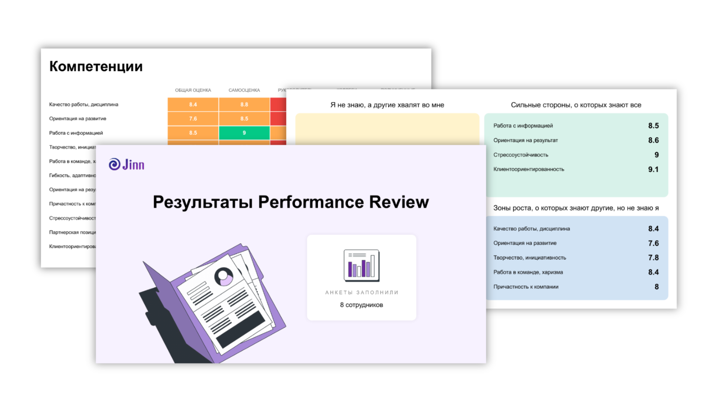The image size is (708, 398).
Task: Select the green score cell showing 9
Action: click(244, 133)
